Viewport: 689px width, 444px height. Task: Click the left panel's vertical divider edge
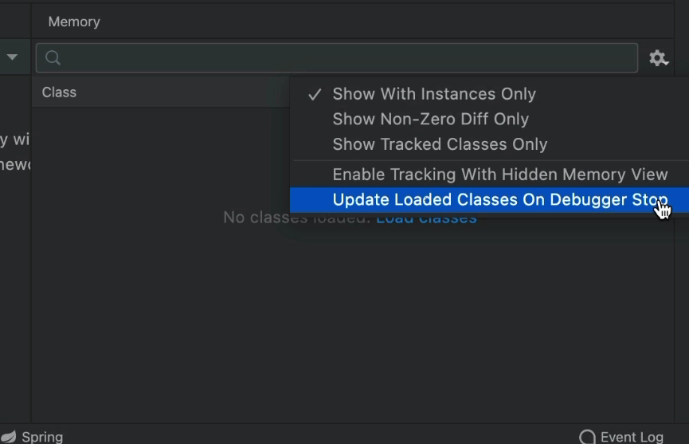[31, 239]
